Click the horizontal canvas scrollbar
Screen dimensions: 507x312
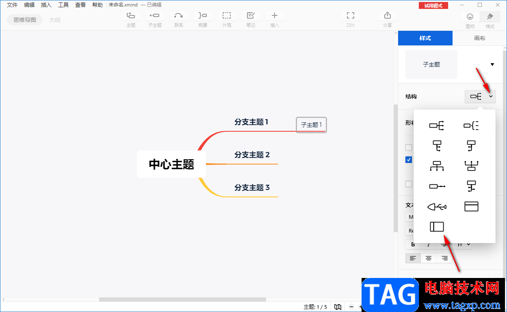pyautogui.click(x=182, y=299)
